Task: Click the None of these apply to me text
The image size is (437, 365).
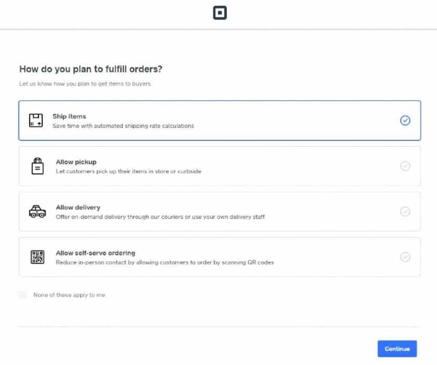Action: pos(68,295)
